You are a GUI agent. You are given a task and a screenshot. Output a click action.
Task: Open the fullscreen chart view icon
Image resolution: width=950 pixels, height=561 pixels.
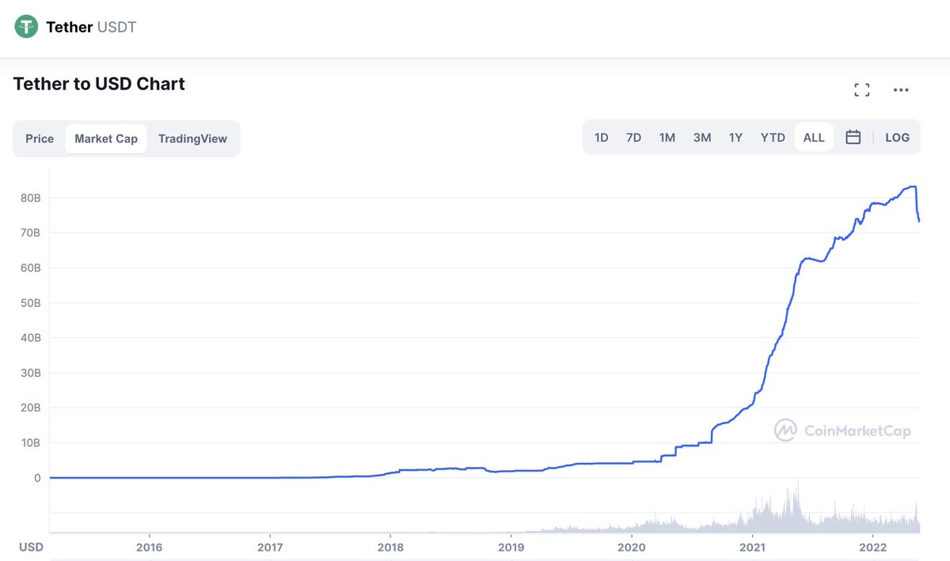[x=862, y=90]
